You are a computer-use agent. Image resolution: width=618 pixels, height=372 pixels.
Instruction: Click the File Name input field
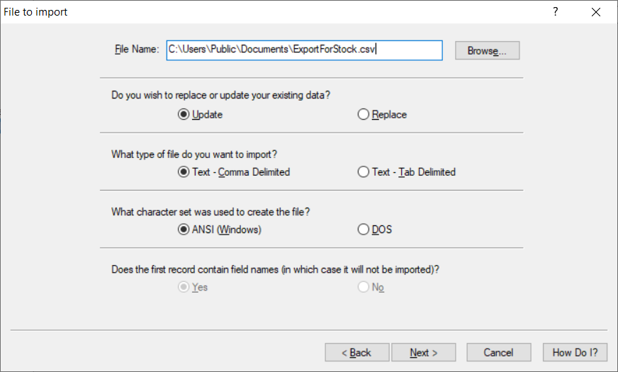point(304,50)
